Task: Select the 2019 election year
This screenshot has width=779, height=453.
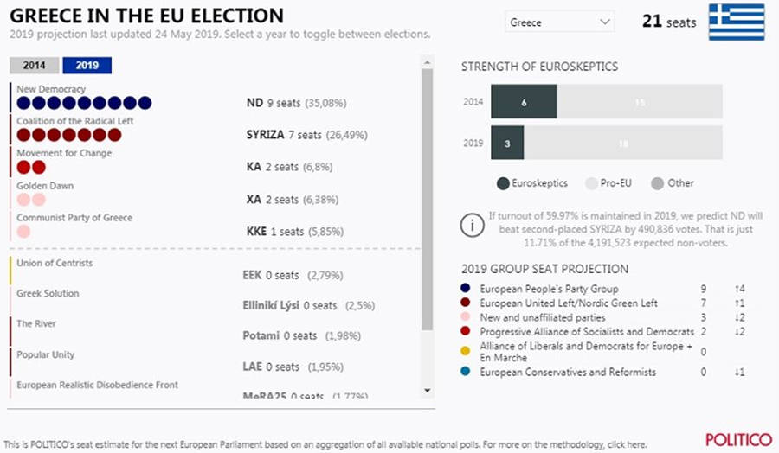Action: coord(87,66)
